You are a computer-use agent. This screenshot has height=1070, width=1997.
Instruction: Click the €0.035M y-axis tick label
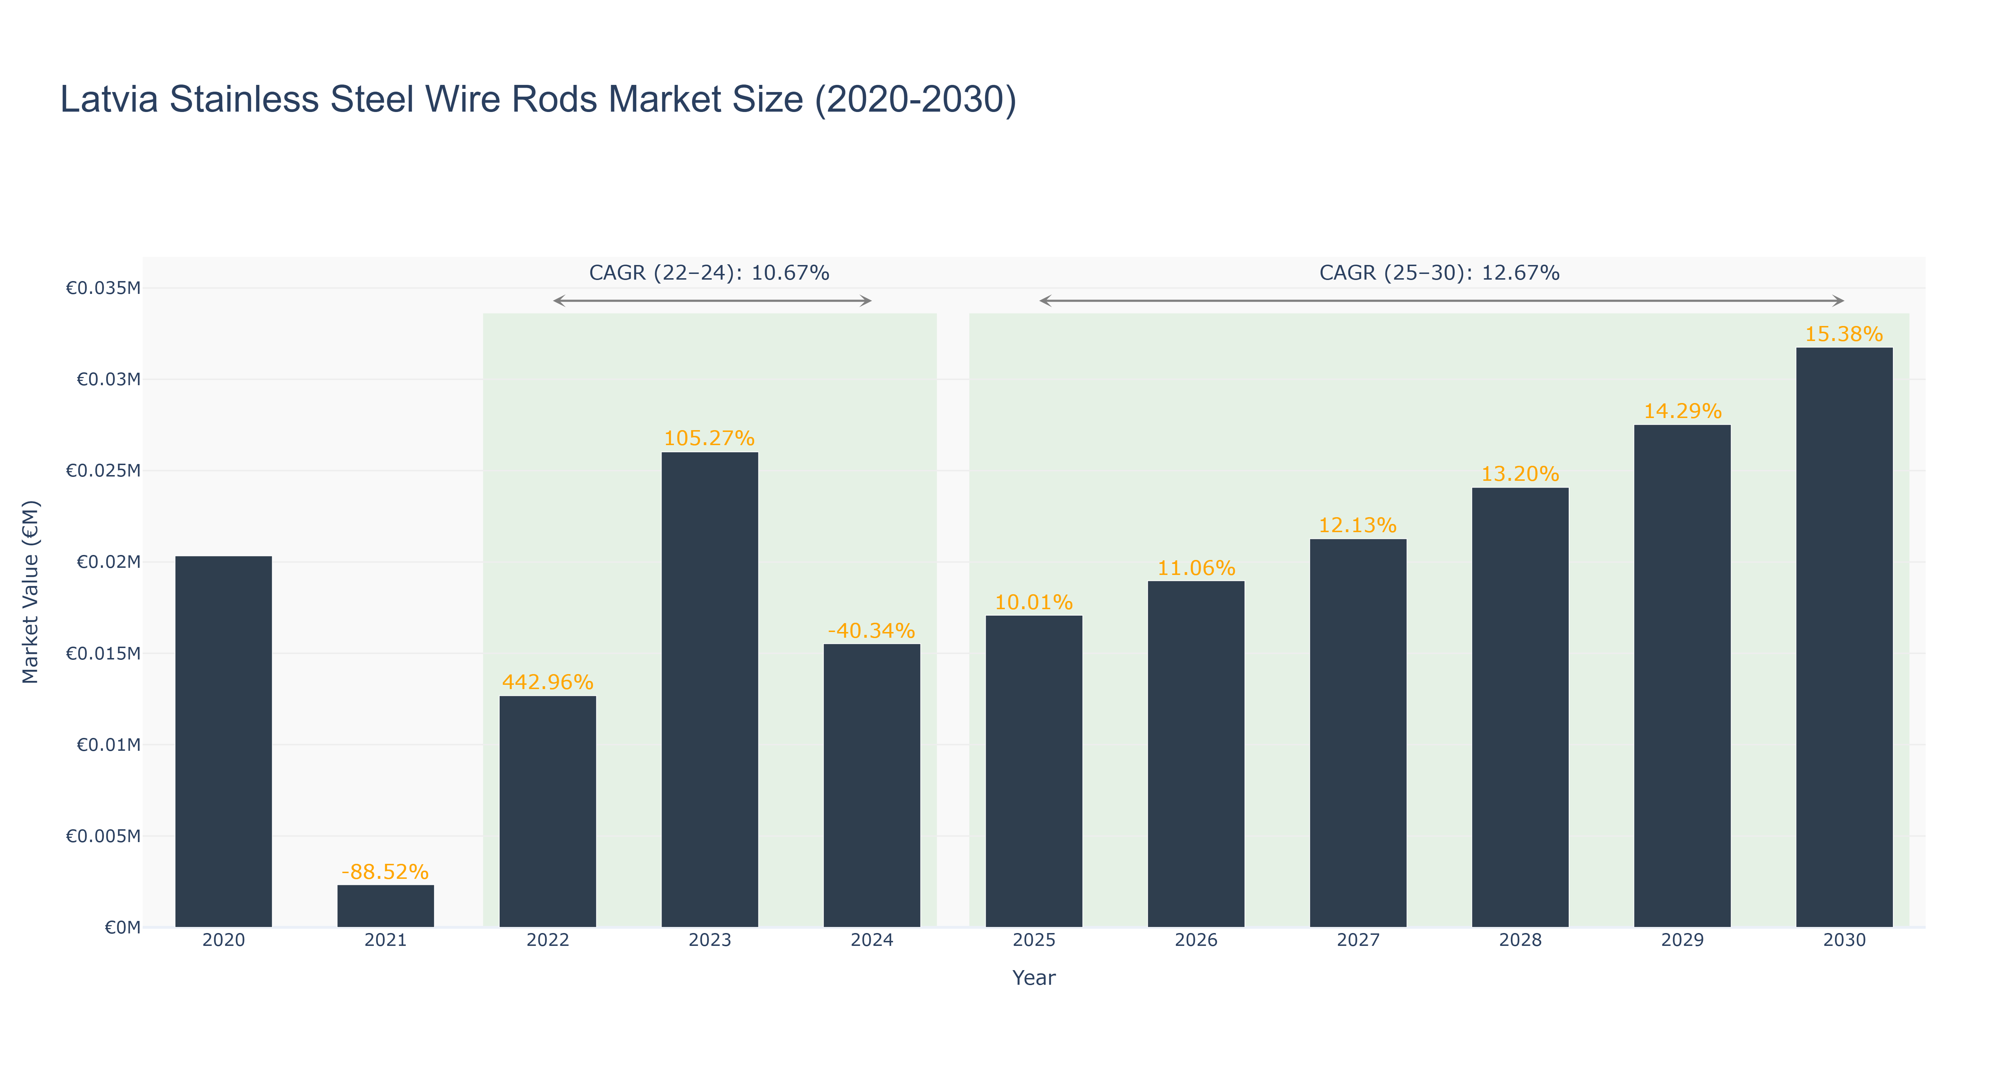coord(103,289)
